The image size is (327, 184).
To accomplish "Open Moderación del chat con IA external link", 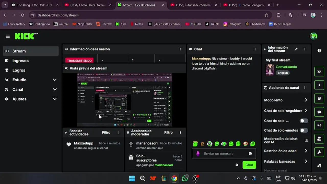I will tap(306, 140).
